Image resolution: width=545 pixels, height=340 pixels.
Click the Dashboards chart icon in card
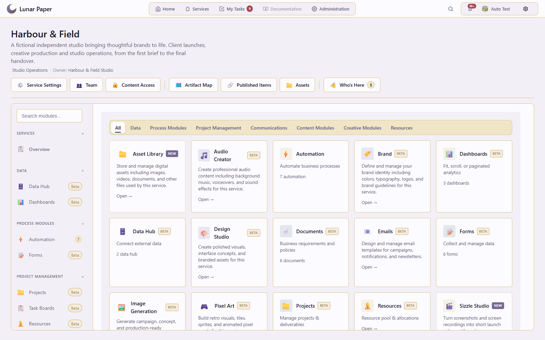pos(449,154)
